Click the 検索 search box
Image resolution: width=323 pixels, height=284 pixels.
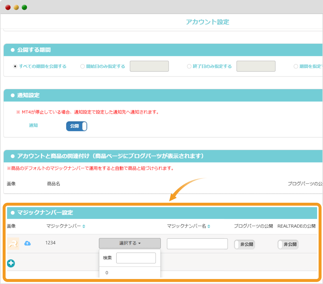tap(136, 258)
